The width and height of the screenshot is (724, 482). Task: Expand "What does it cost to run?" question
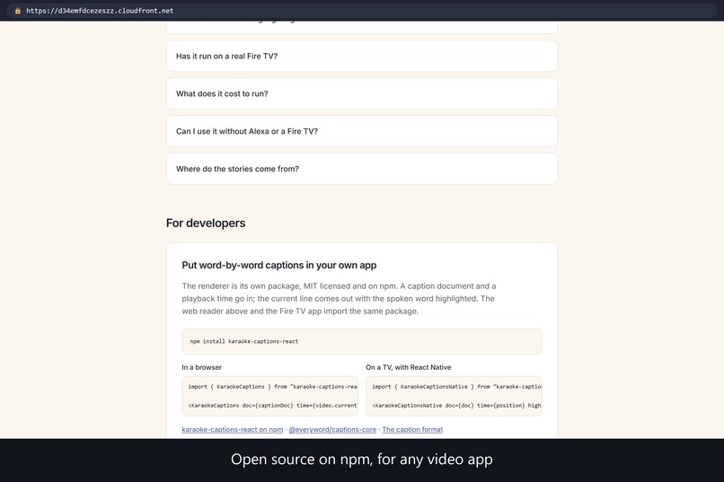click(361, 93)
